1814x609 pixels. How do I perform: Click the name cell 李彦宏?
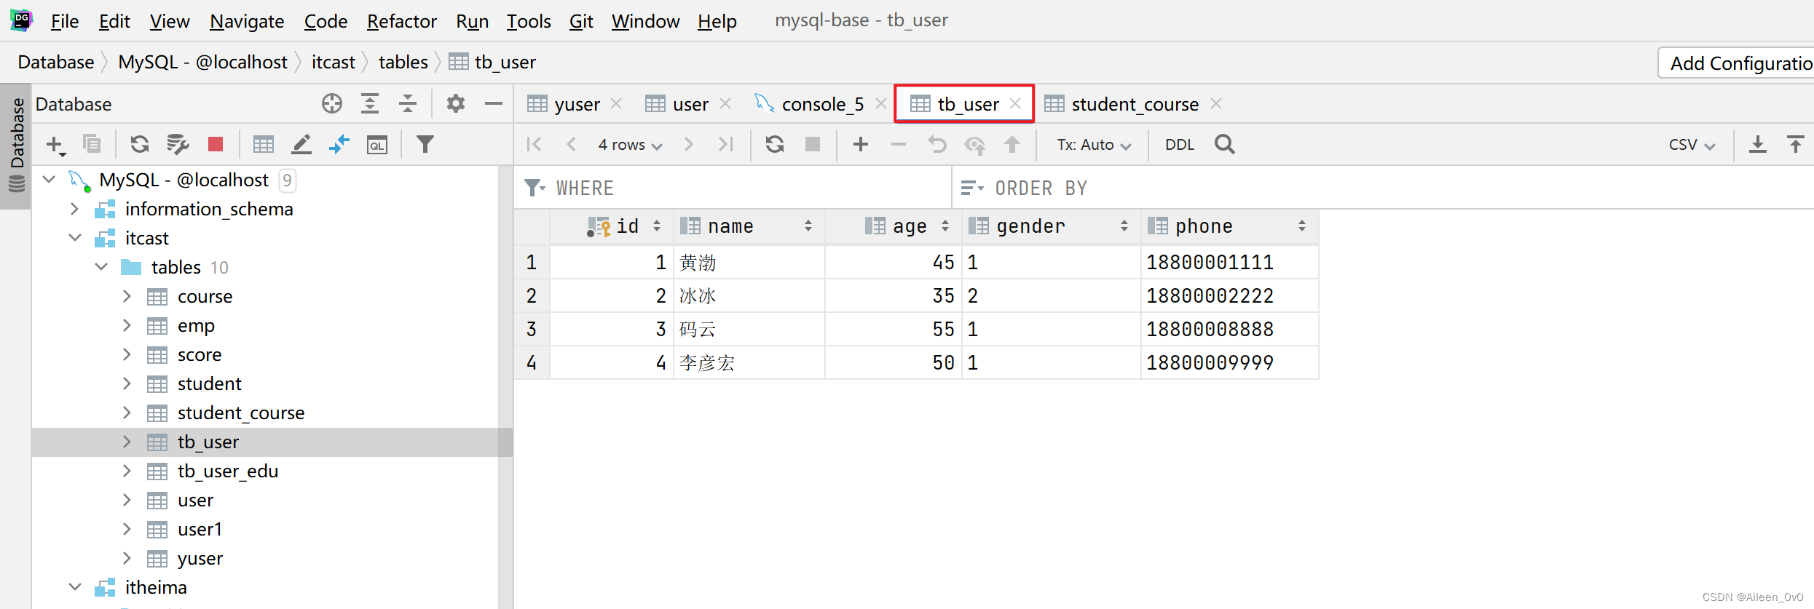click(x=749, y=363)
